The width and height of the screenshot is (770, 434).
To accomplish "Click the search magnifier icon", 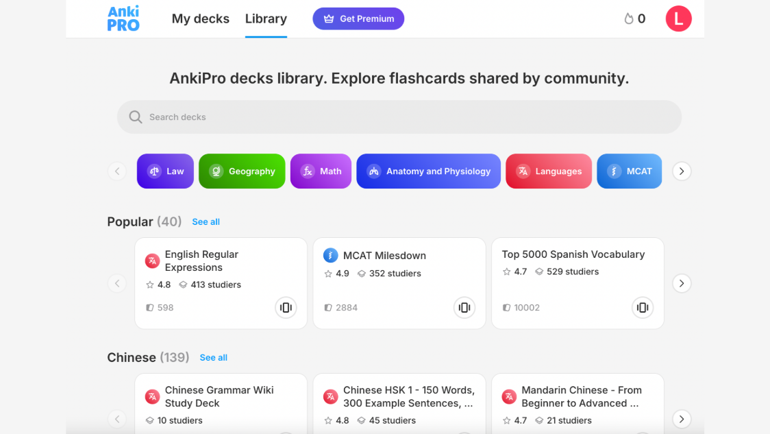I will coord(136,117).
